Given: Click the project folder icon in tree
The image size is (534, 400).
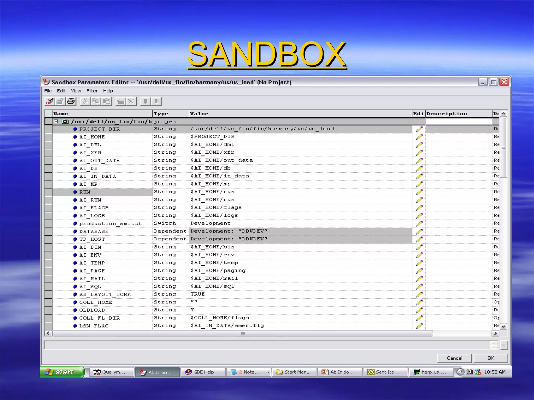Looking at the screenshot, I should pyautogui.click(x=65, y=121).
